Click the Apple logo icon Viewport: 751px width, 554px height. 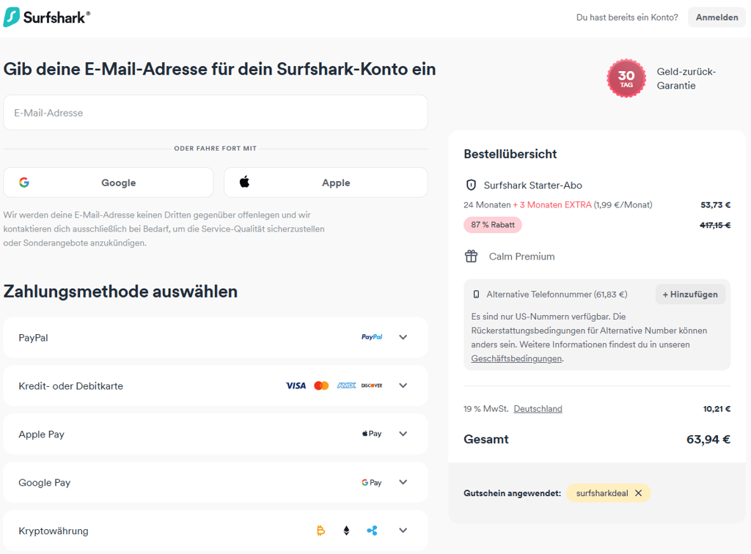click(x=244, y=182)
